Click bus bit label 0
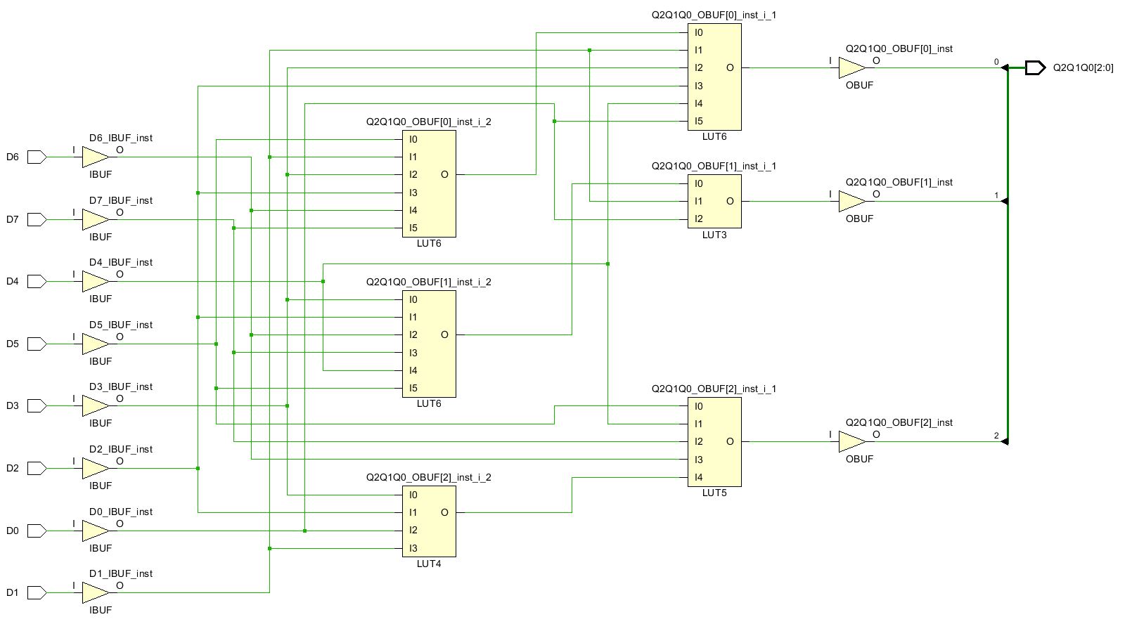The image size is (1132, 624). pyautogui.click(x=996, y=62)
